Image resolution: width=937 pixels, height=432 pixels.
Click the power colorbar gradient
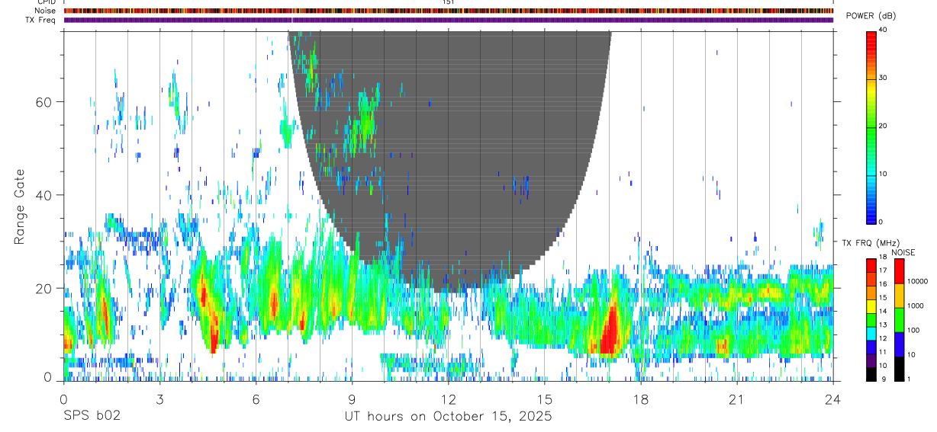871,126
